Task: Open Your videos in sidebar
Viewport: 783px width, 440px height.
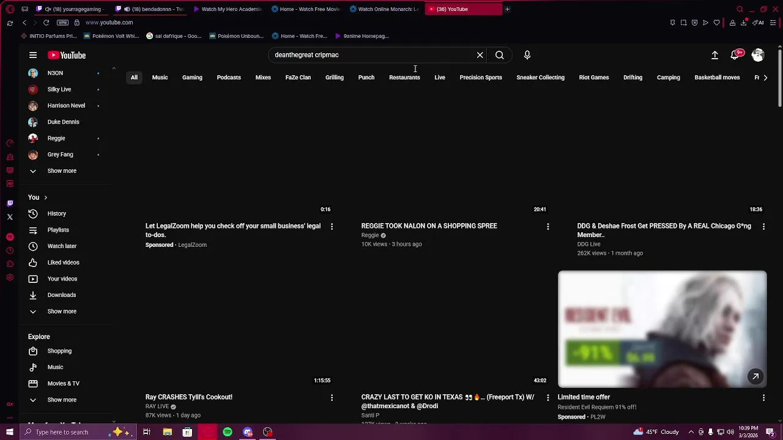Action: pyautogui.click(x=64, y=279)
